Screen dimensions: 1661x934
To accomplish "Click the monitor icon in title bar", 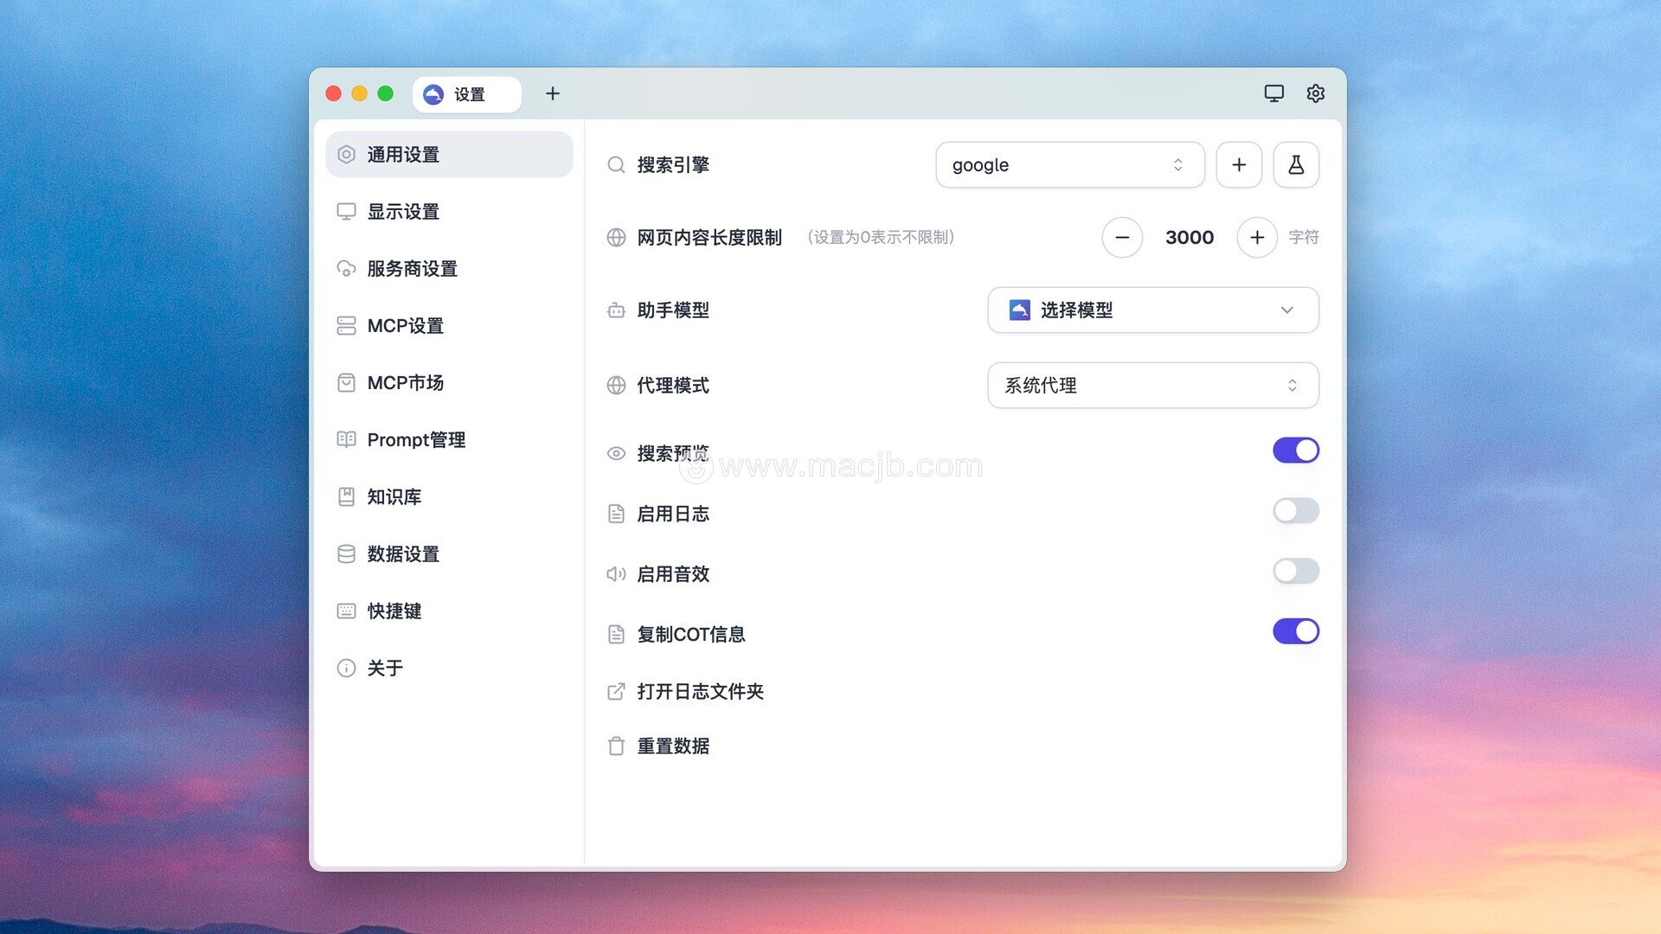I will point(1273,93).
